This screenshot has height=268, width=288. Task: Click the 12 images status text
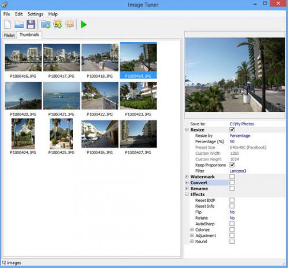pyautogui.click(x=12, y=263)
